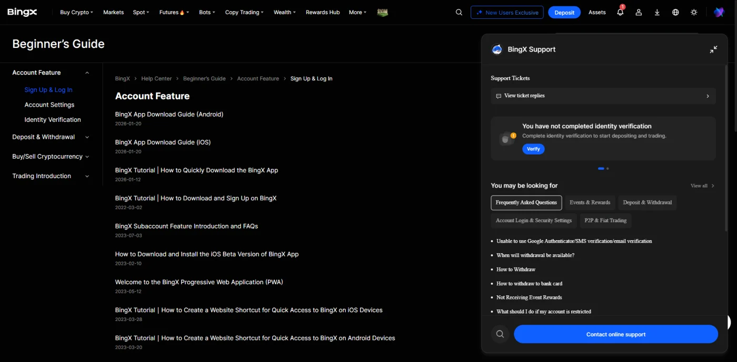Open the user profile icon

639,12
